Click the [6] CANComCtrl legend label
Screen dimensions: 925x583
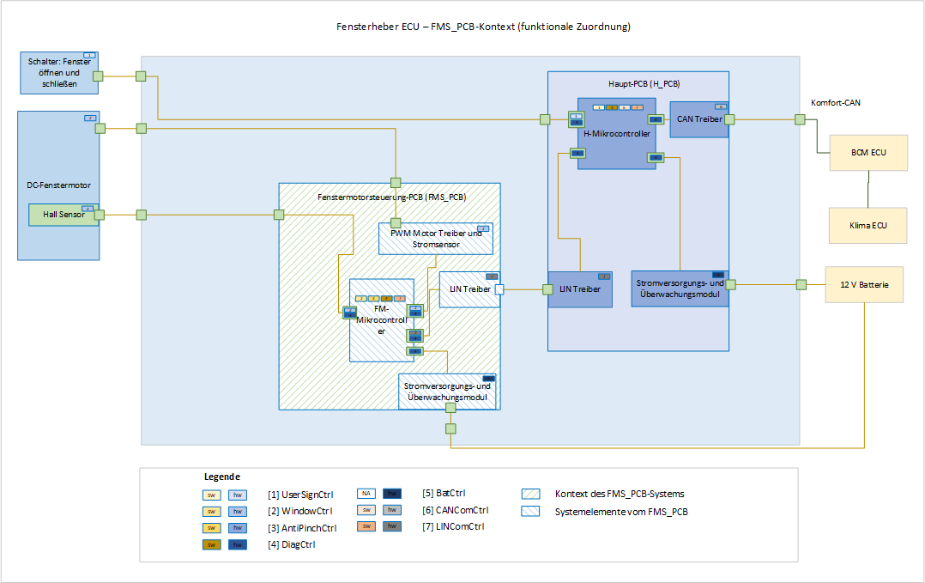[x=456, y=510]
